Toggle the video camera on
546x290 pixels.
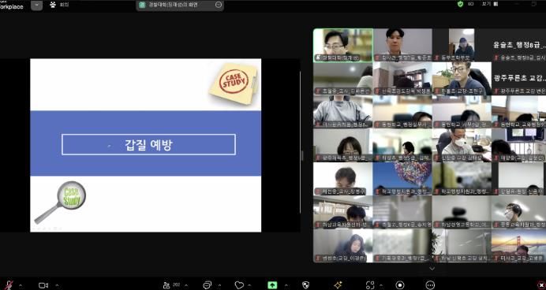43,285
